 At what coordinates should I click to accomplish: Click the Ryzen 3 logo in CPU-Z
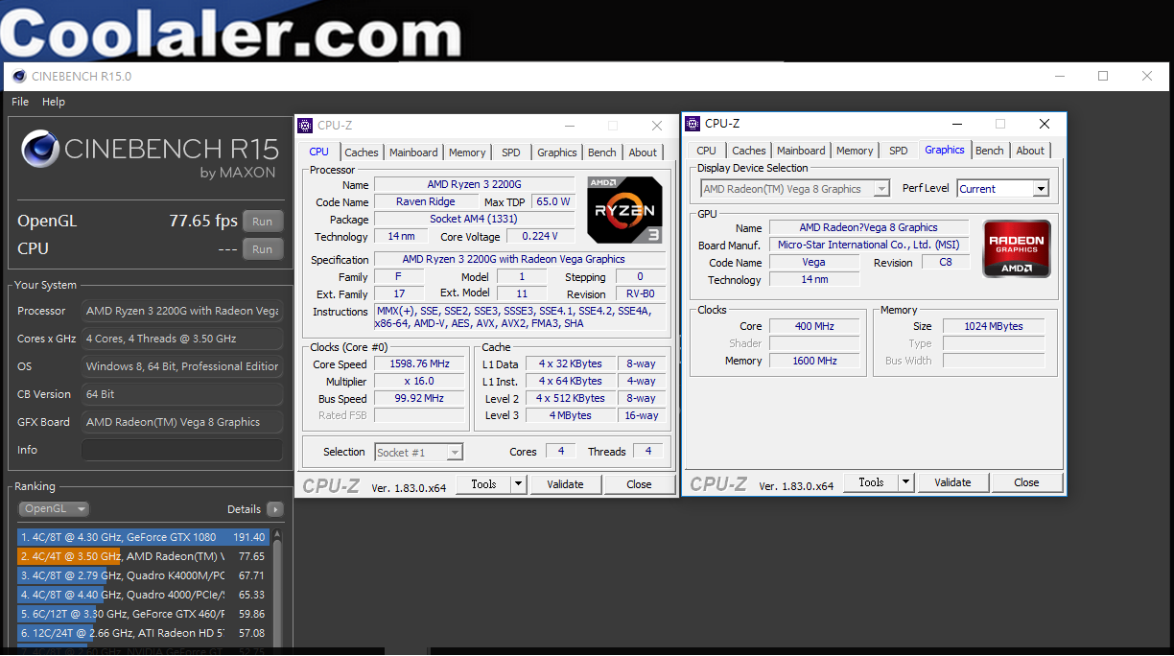(624, 209)
